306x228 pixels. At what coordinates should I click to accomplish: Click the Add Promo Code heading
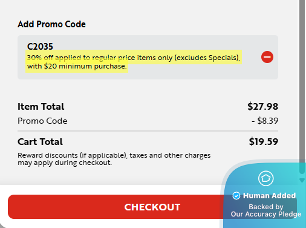point(51,24)
